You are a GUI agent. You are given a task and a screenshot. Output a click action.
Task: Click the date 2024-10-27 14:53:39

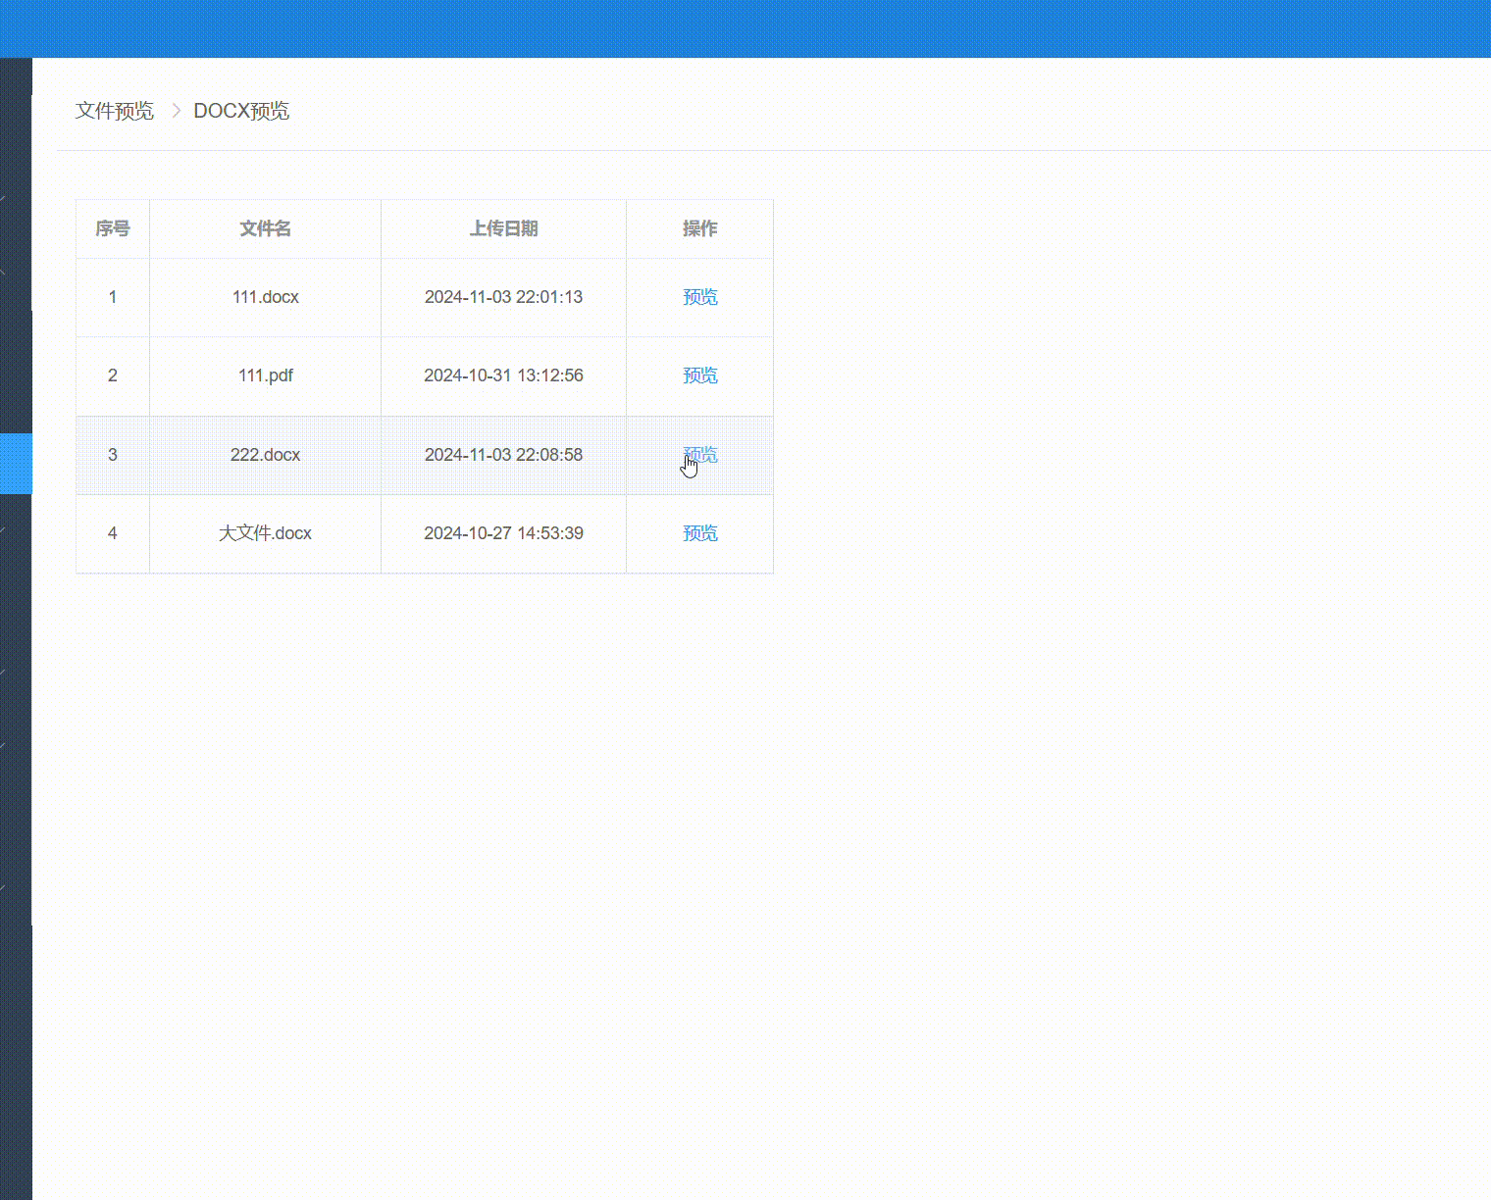[x=504, y=533]
